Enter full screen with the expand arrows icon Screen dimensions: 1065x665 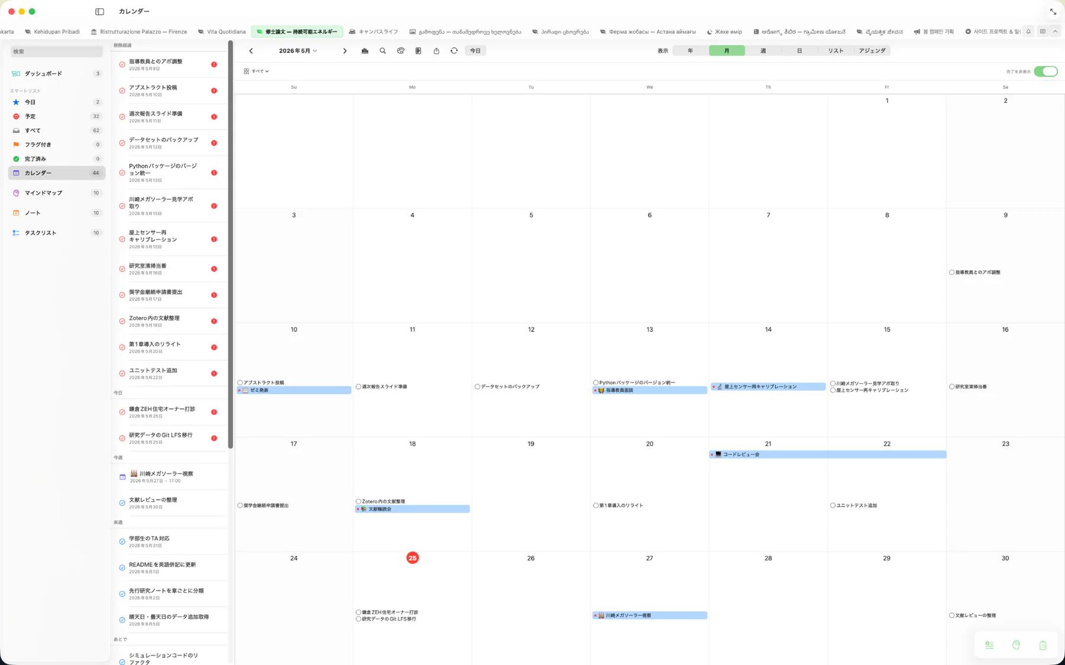point(1053,12)
